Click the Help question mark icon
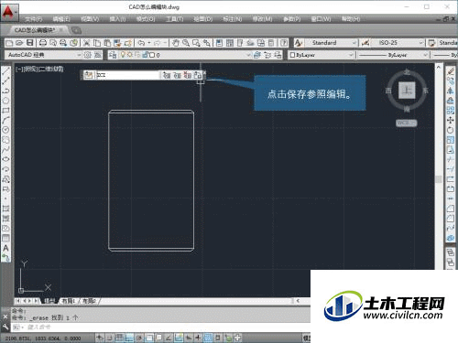Viewport: 458px width, 343px height. point(284,43)
